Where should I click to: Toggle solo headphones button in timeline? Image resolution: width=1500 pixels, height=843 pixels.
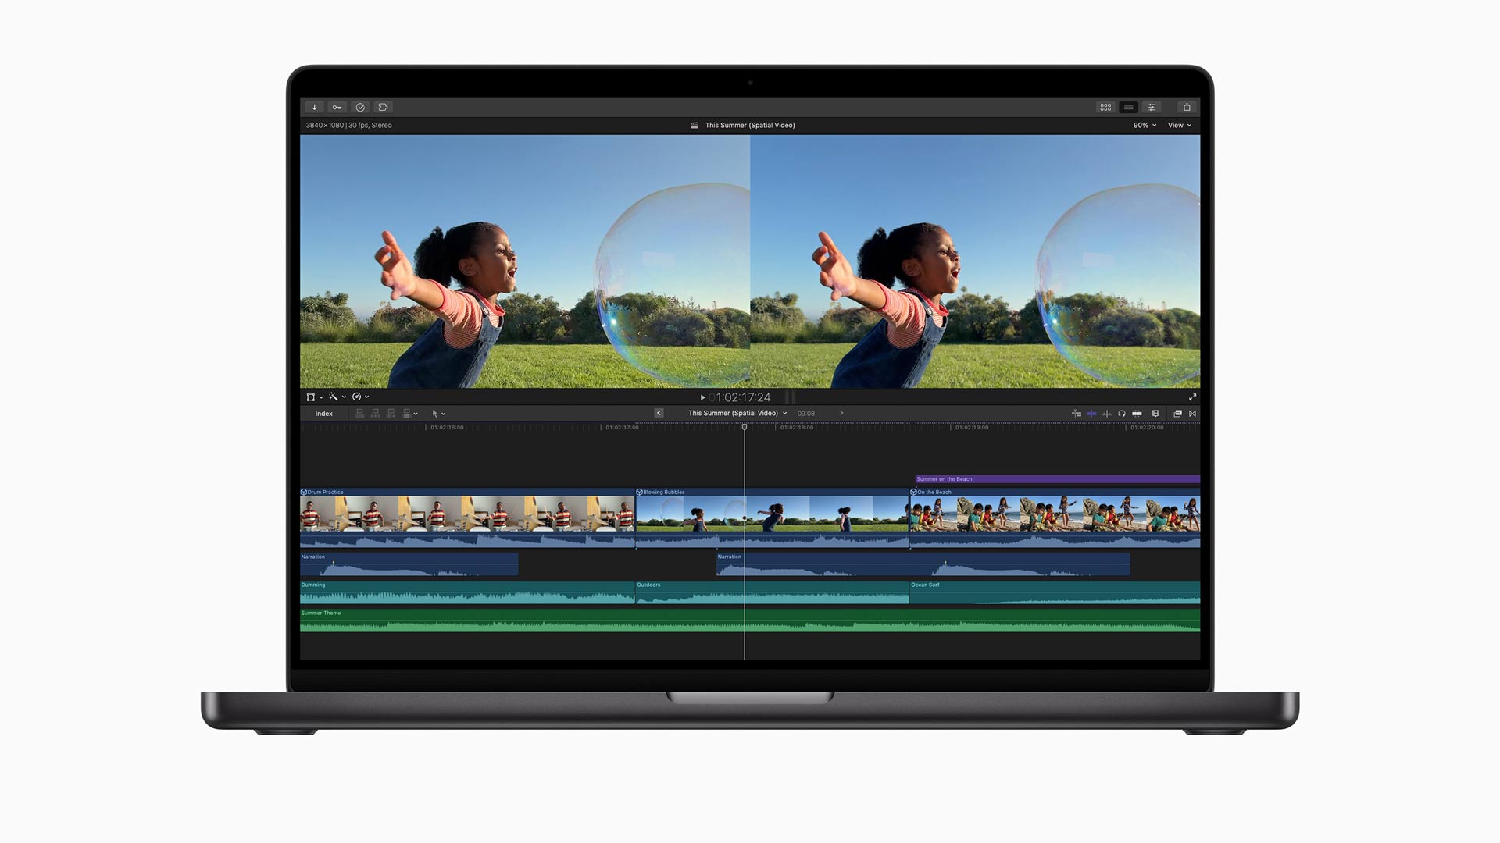[x=1122, y=414]
